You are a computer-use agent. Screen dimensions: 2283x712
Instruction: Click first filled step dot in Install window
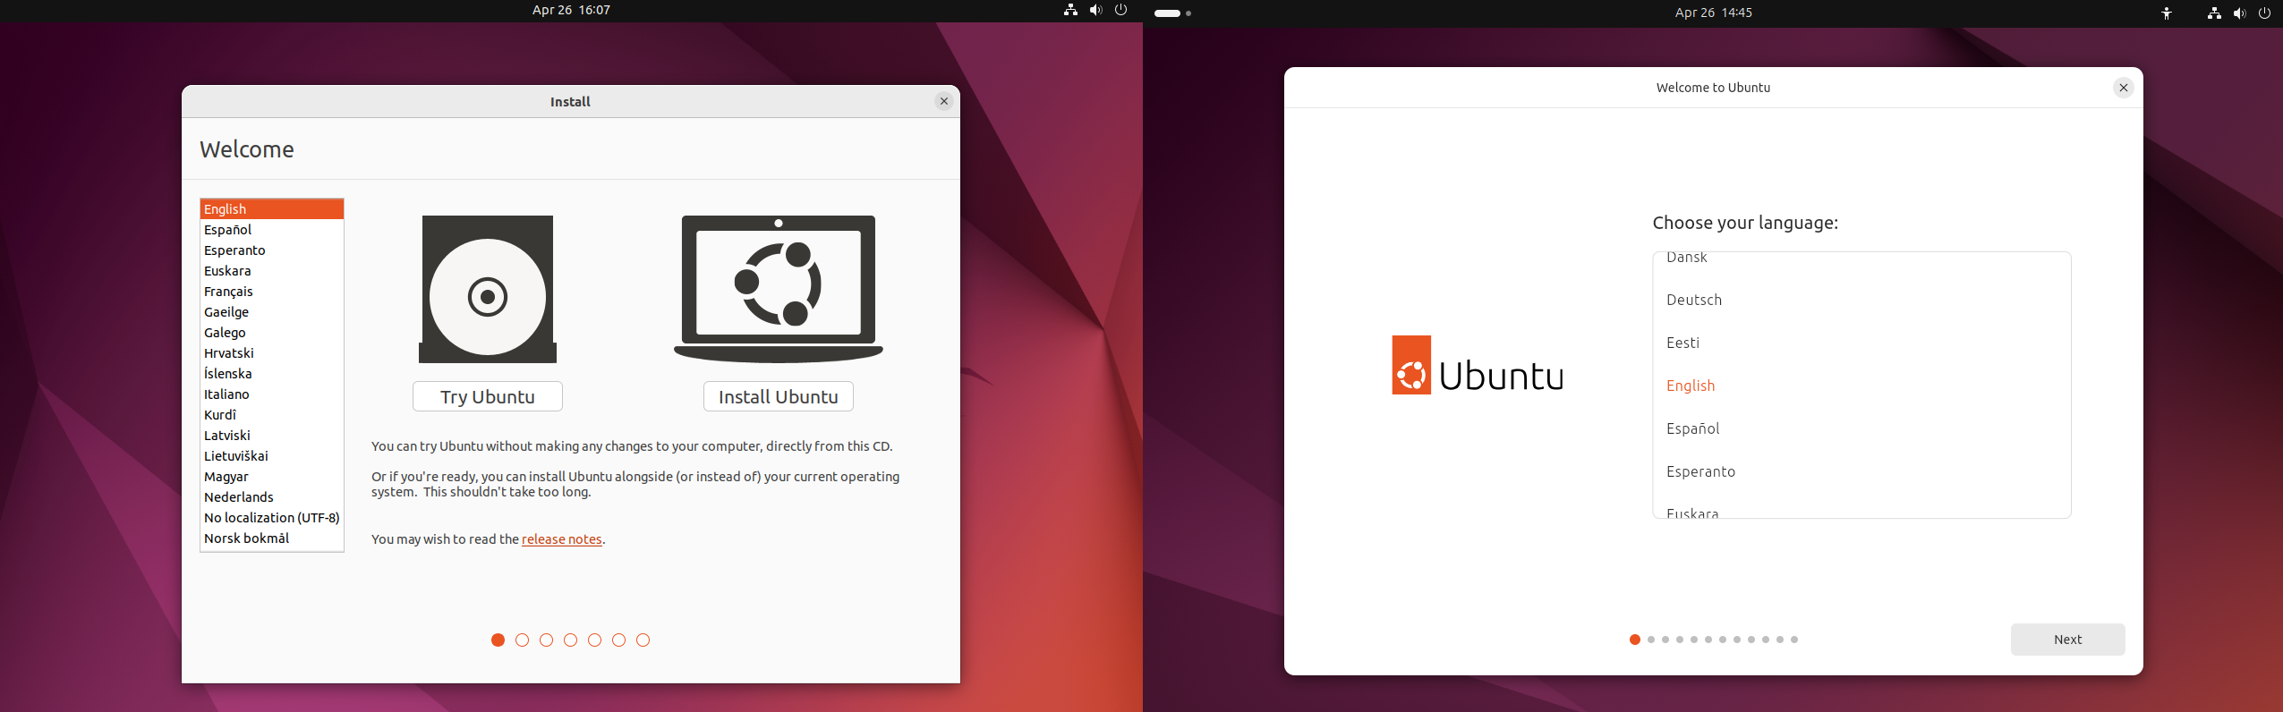(x=498, y=640)
